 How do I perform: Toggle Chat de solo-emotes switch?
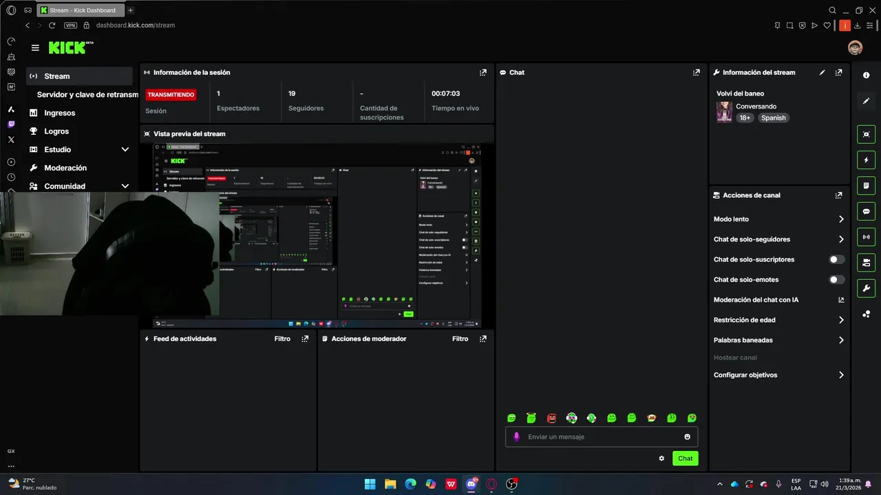pos(836,280)
